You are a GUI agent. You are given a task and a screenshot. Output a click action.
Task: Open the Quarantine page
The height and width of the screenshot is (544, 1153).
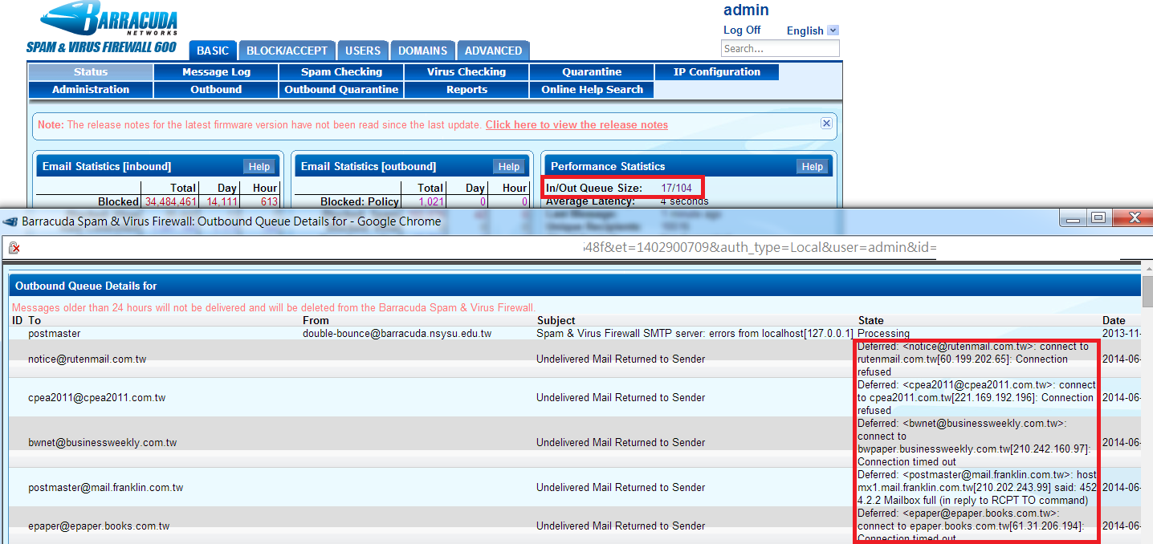(592, 71)
